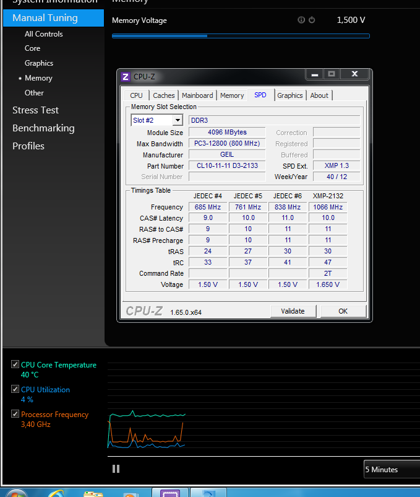Switch to the CPU tab in CPU-Z
420x497 pixels.
coord(136,95)
